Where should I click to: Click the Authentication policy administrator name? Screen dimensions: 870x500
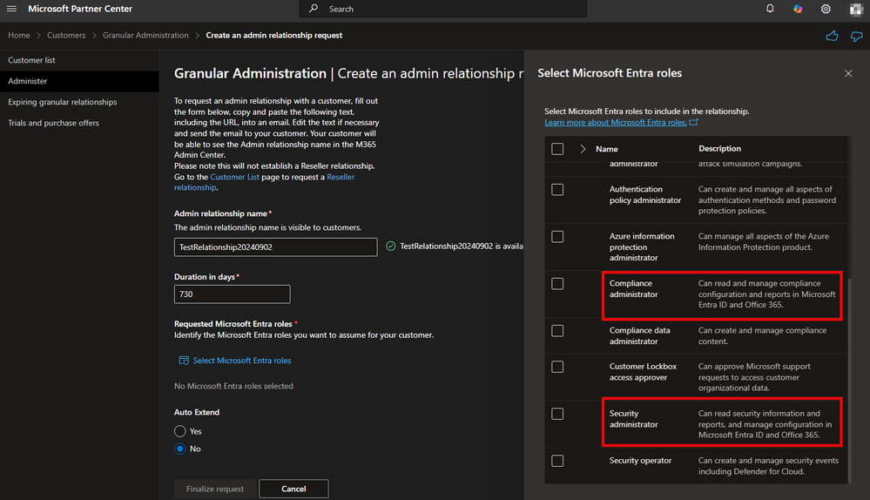[645, 195]
